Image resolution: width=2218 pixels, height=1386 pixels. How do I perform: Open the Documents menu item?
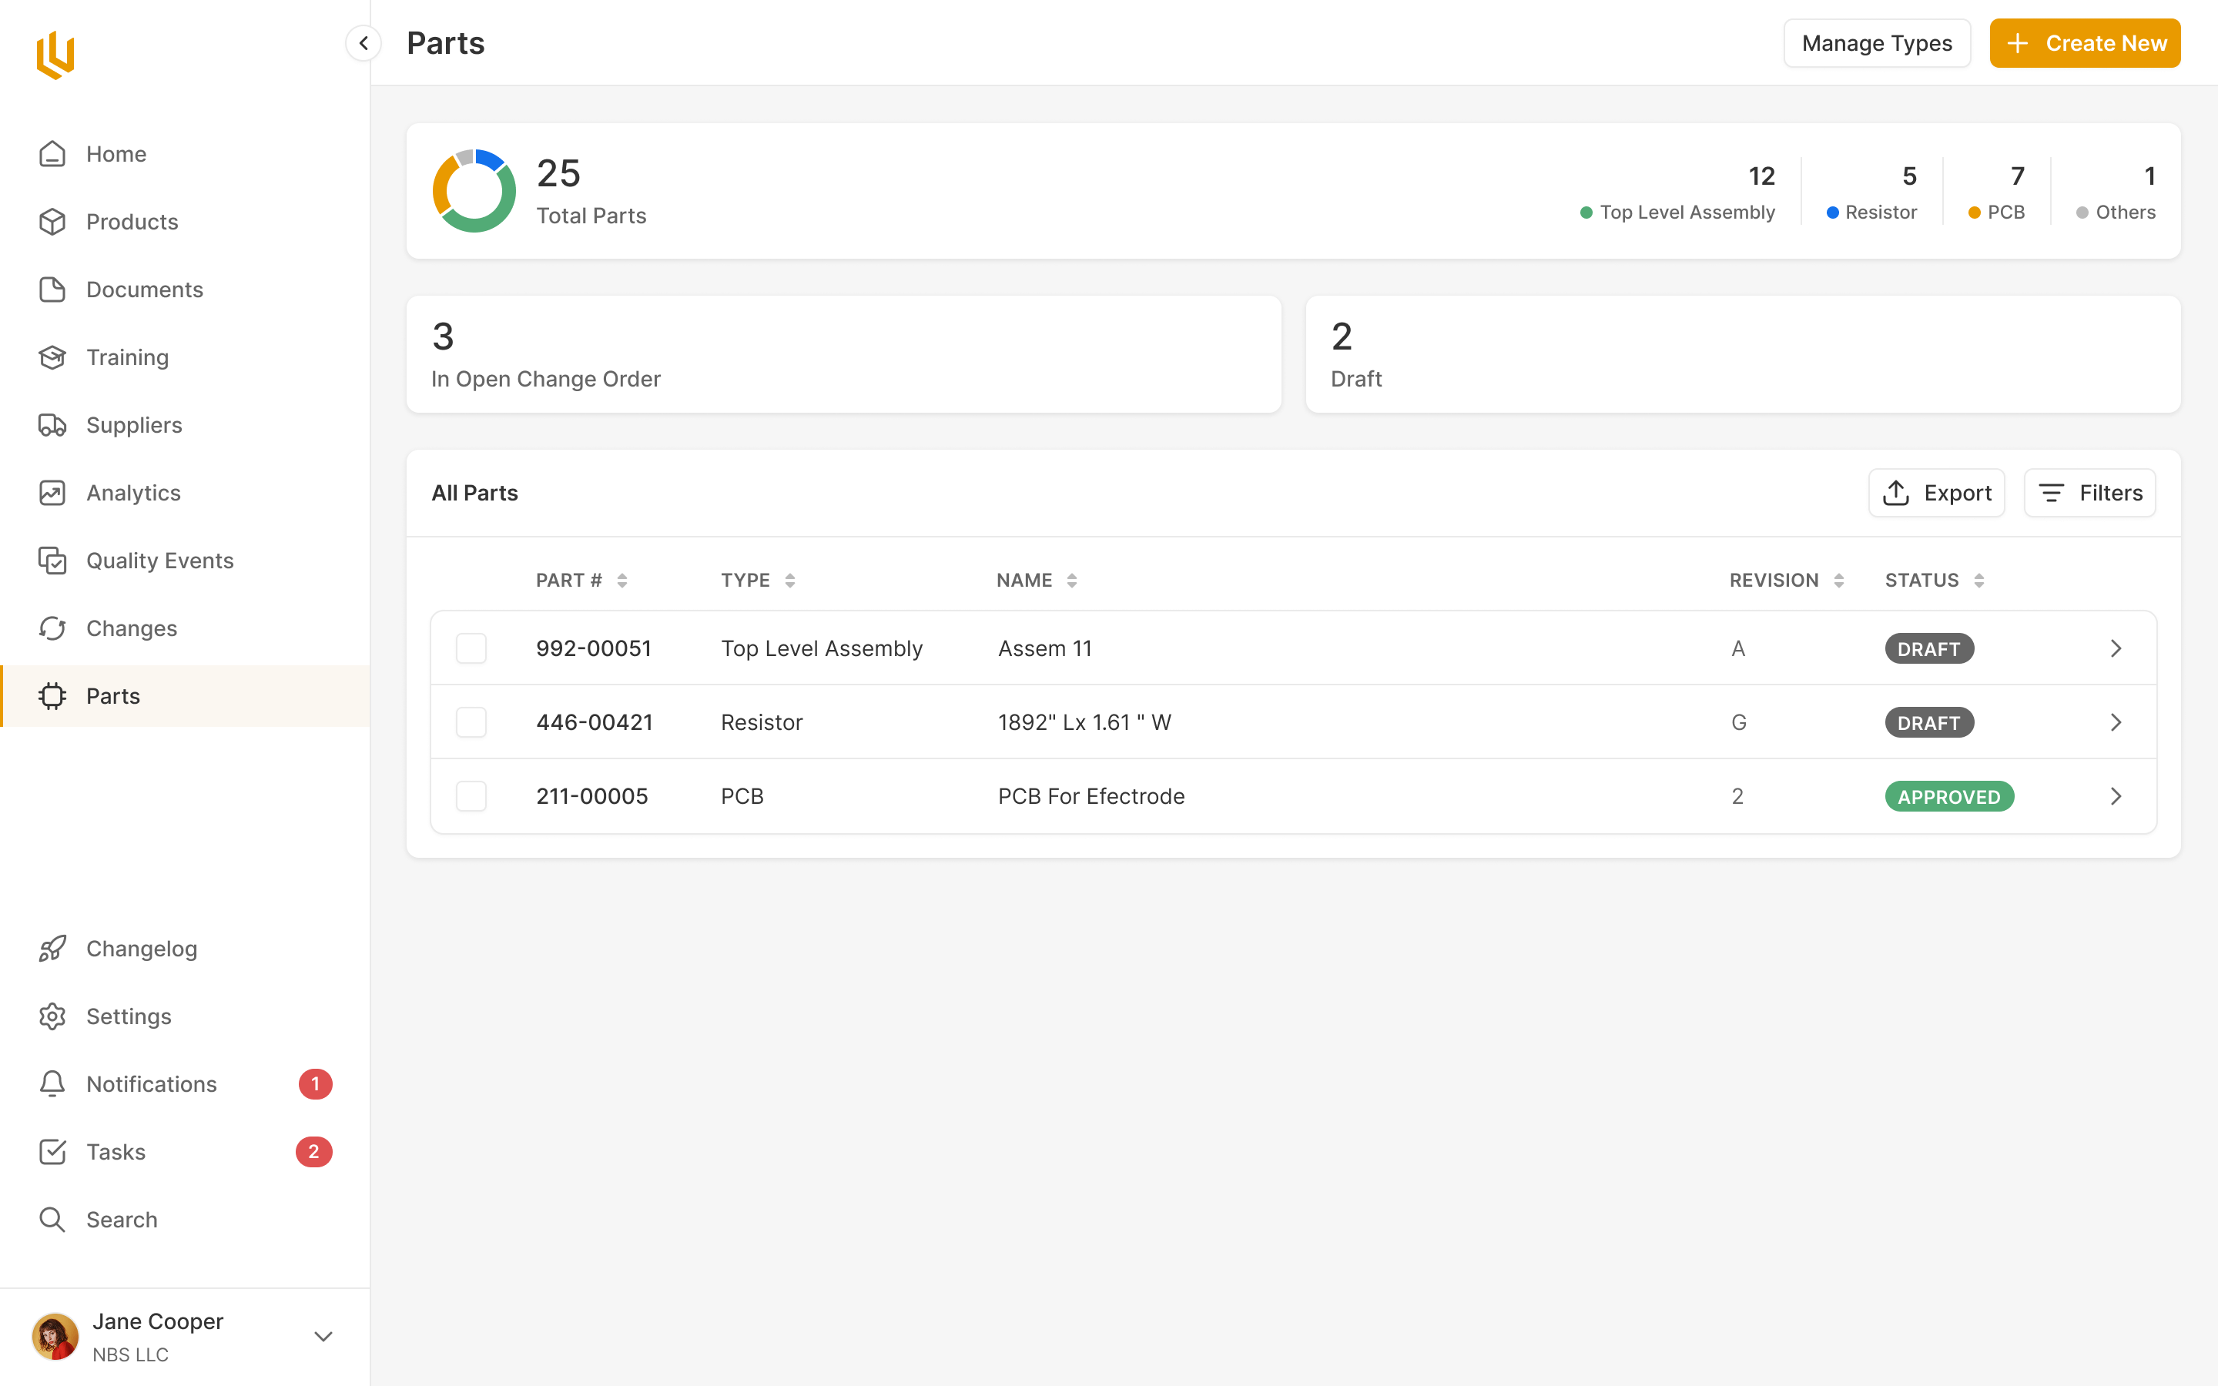[x=145, y=290]
